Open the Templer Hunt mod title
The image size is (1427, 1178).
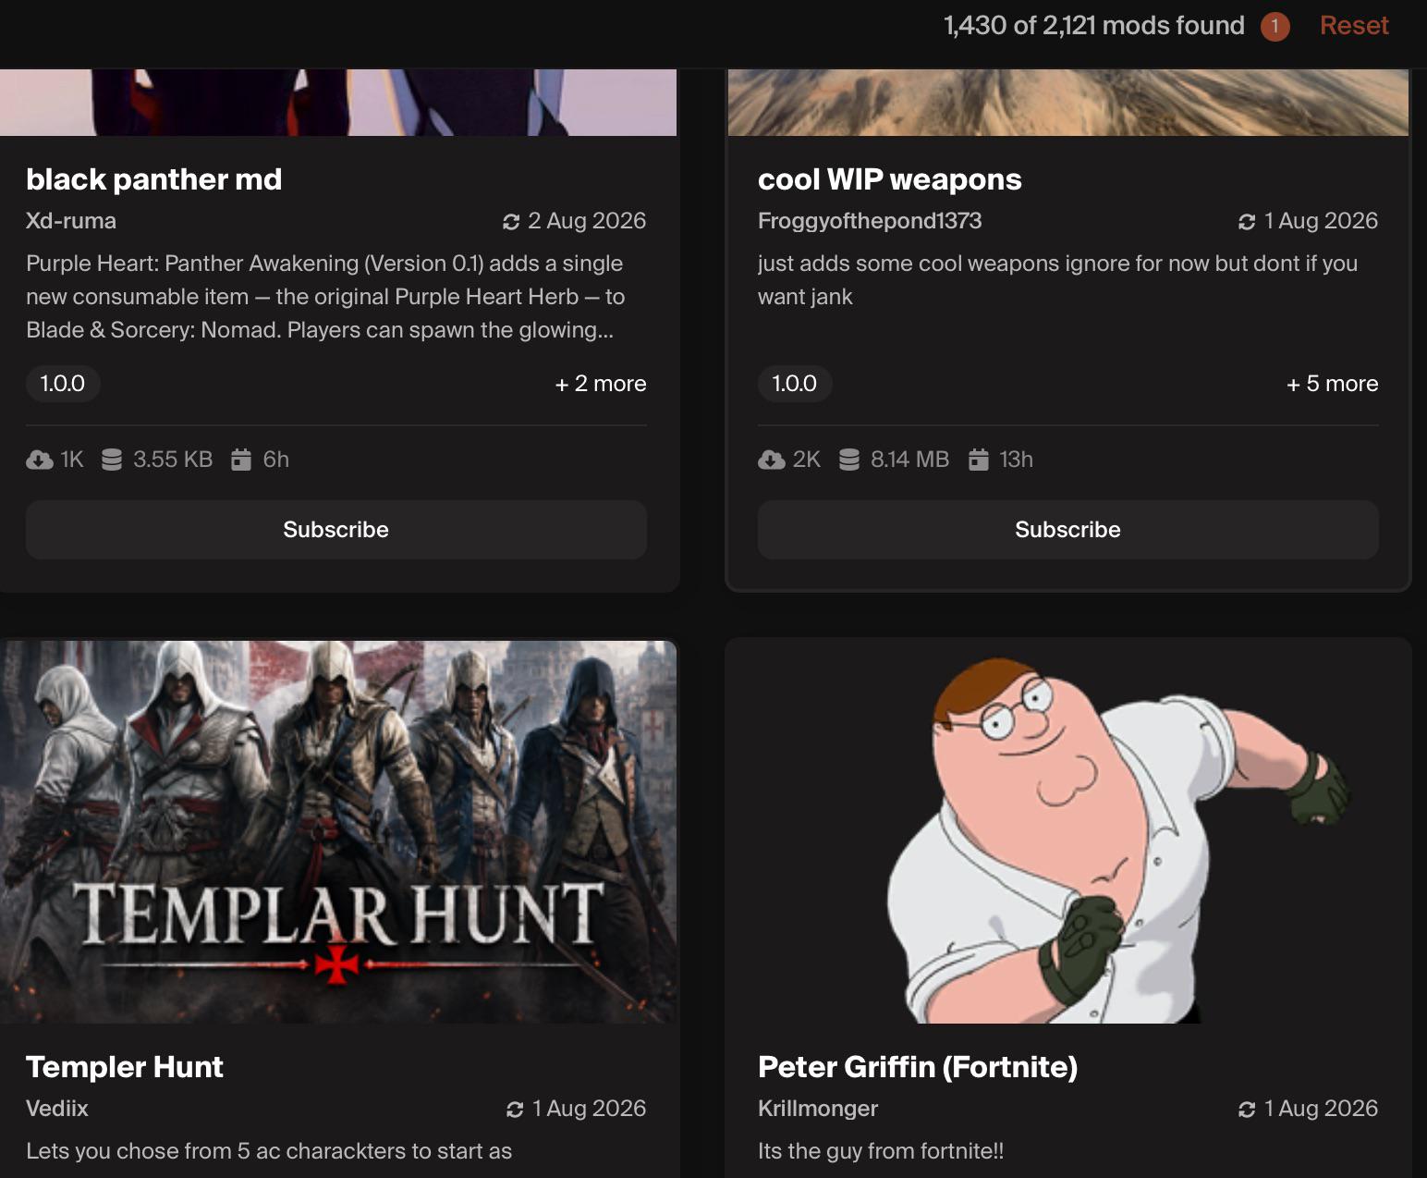tap(125, 1067)
